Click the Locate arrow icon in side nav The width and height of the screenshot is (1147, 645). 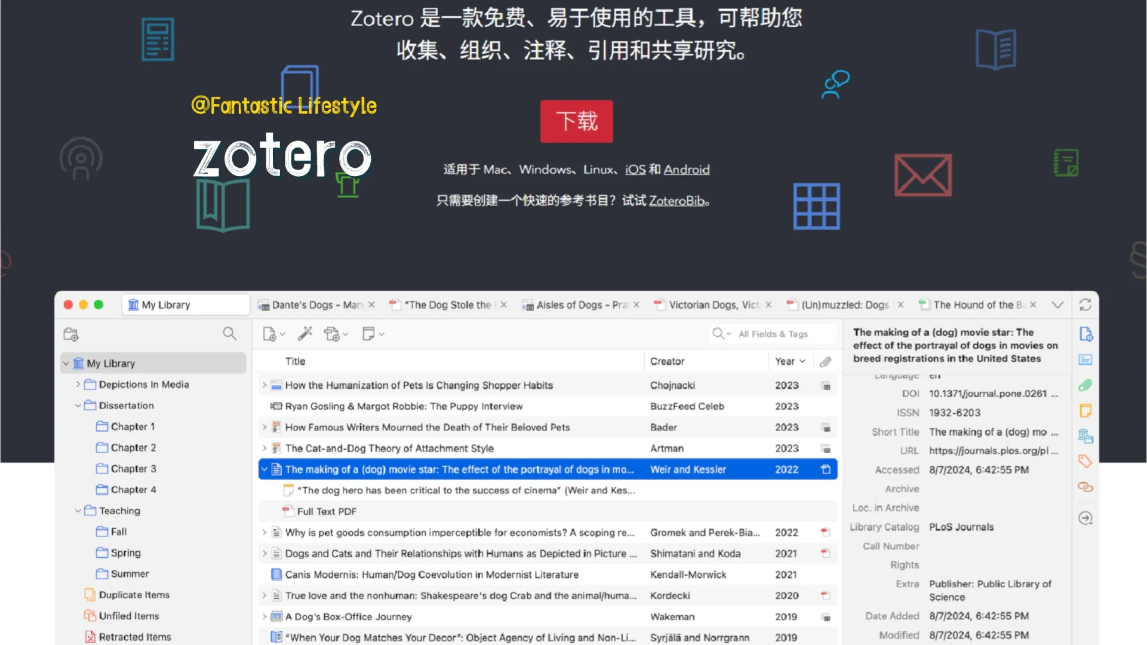pyautogui.click(x=1086, y=518)
